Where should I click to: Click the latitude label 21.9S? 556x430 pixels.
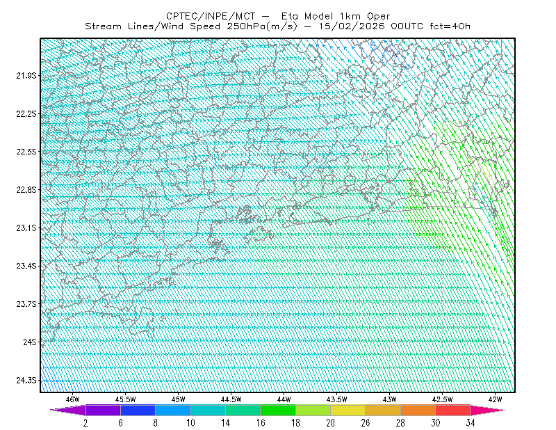coord(26,75)
